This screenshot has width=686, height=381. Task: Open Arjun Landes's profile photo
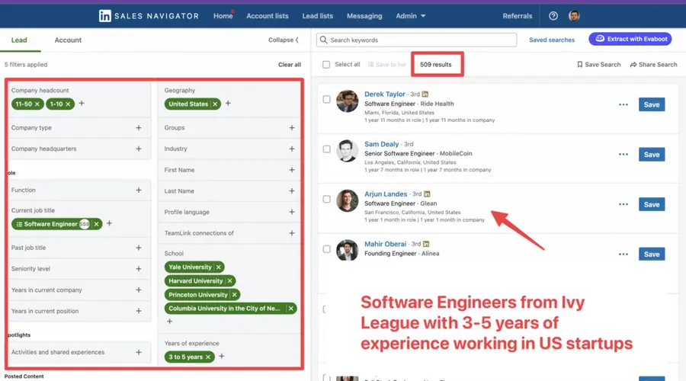tap(348, 200)
